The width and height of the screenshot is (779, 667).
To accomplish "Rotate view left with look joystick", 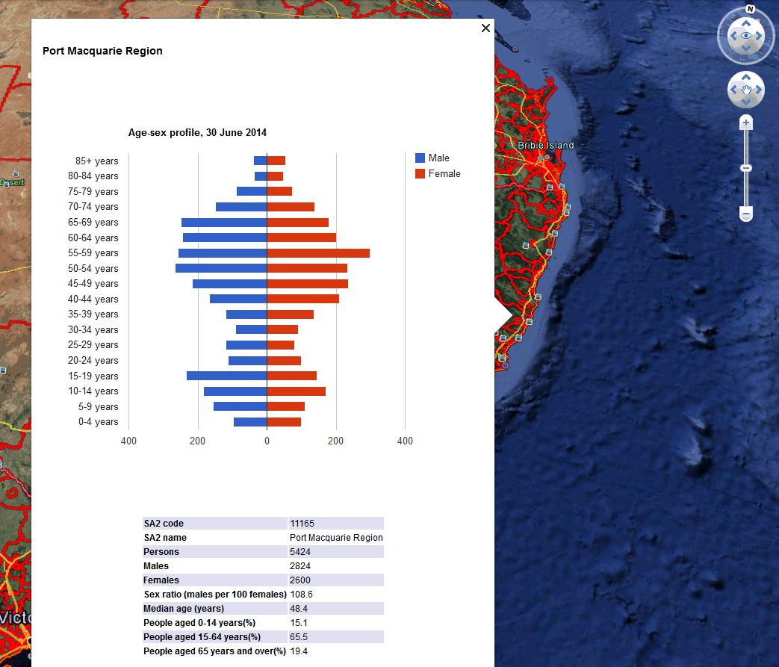I will point(733,36).
